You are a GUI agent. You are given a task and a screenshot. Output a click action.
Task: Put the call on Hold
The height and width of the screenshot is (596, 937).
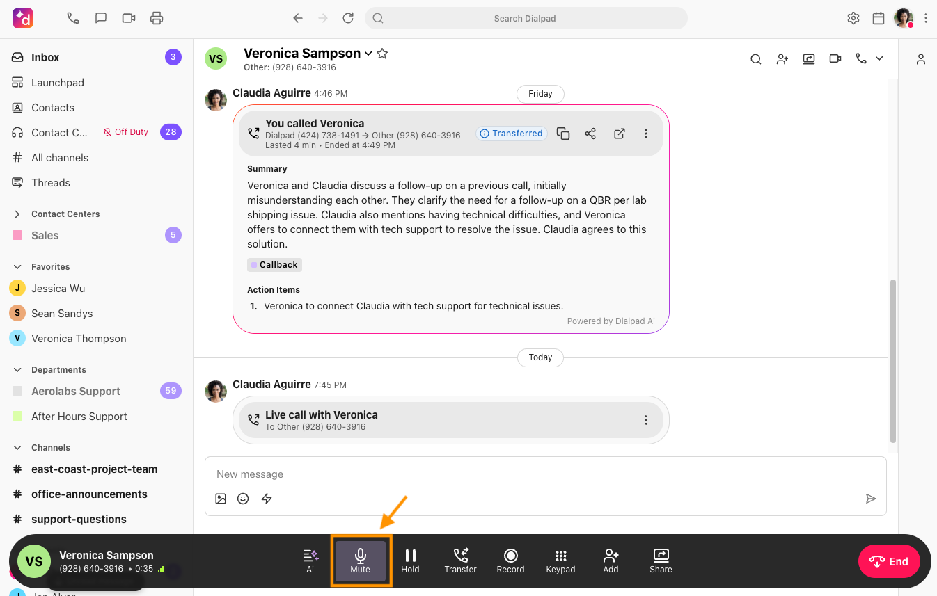coord(411,561)
